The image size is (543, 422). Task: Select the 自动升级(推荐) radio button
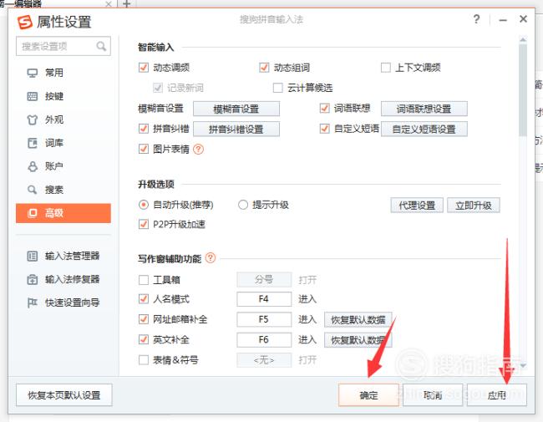tap(144, 205)
